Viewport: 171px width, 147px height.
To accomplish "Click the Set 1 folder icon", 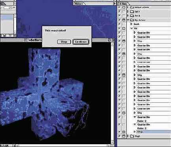I will point(132,11).
